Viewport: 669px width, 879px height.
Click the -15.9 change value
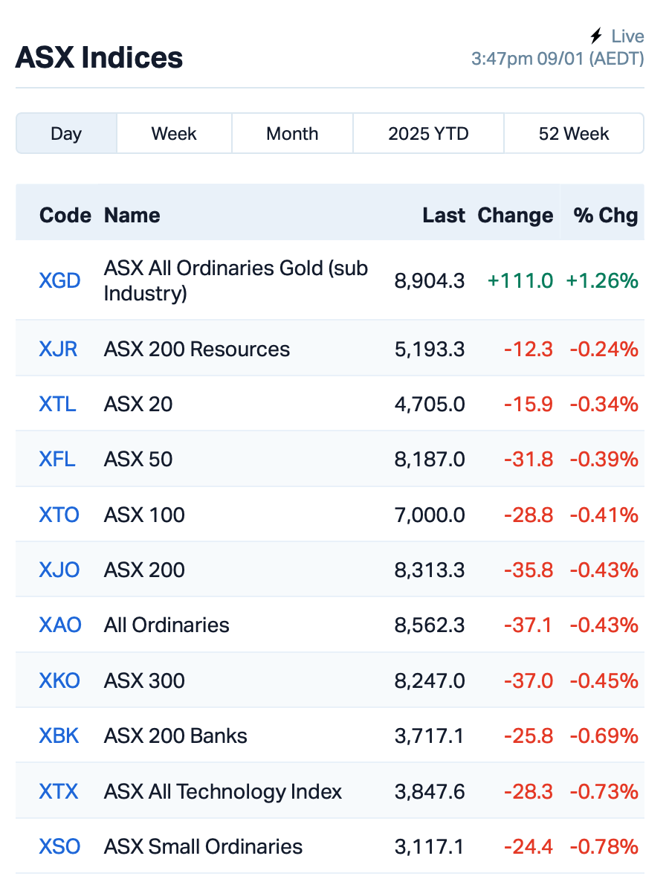pos(529,404)
